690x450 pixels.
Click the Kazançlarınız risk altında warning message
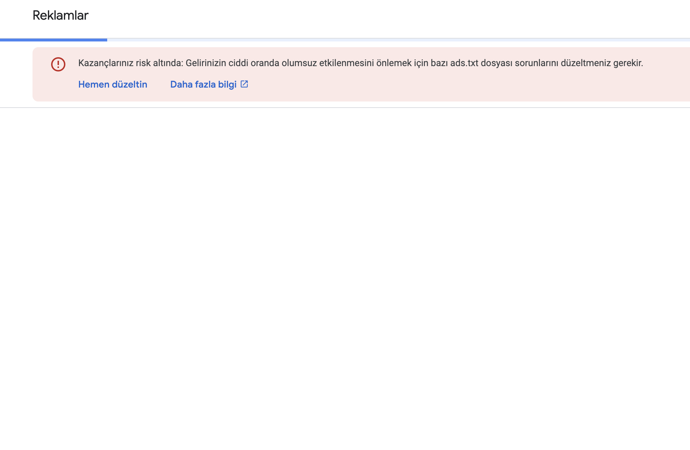[361, 63]
